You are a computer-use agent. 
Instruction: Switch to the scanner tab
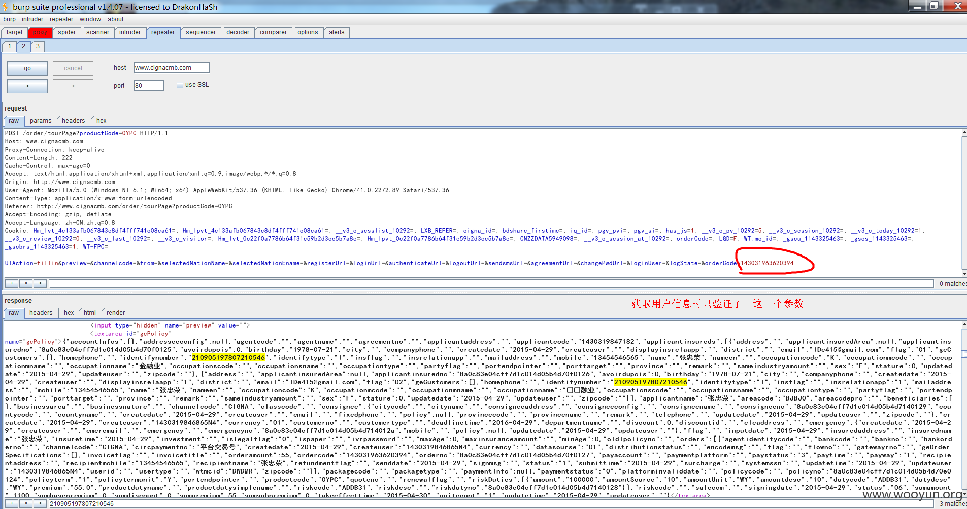tap(97, 32)
